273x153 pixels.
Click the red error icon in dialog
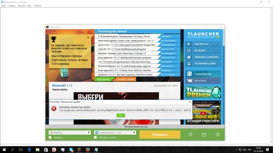pyautogui.click(x=54, y=108)
